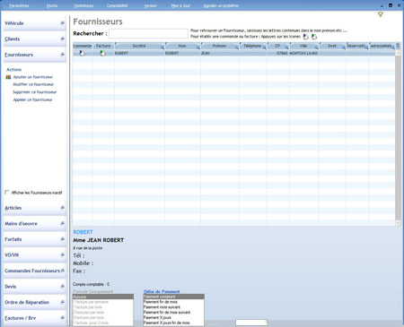Click the search magnifier in the CP column header
Screen dimensions: 404x327
click(x=286, y=47)
